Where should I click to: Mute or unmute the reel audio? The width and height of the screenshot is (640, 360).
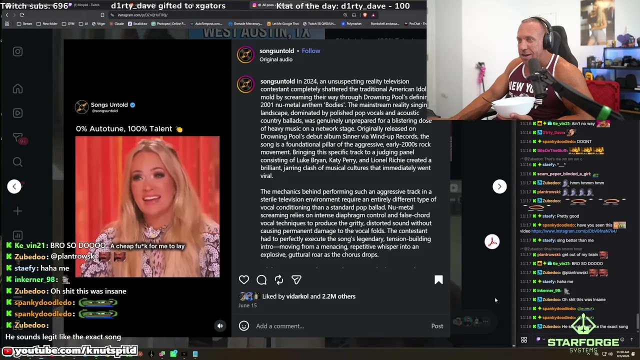(x=220, y=326)
